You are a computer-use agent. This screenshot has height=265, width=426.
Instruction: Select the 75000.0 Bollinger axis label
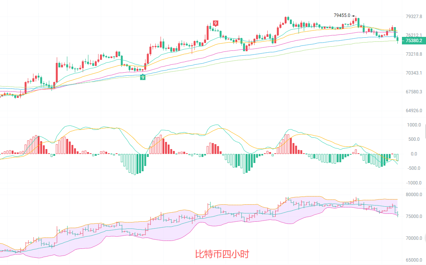[414, 216]
